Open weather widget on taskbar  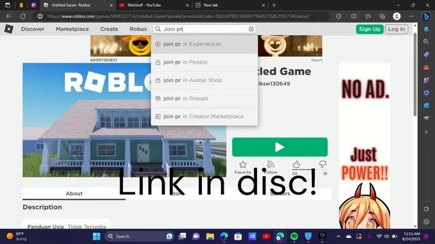17,237
